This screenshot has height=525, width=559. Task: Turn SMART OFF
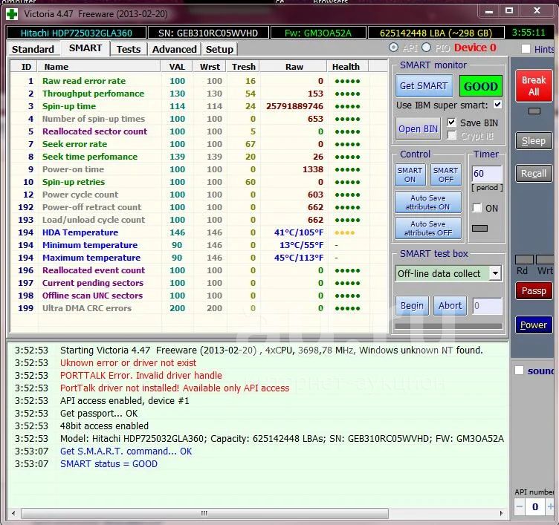[445, 175]
